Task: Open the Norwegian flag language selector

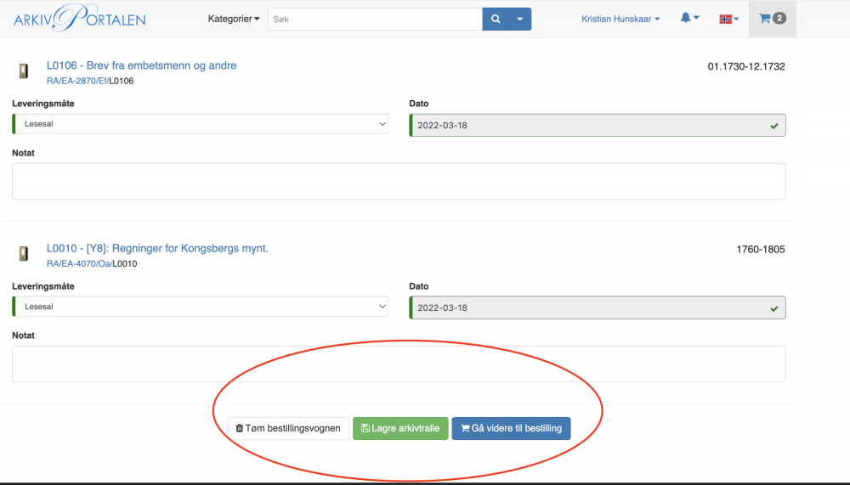Action: click(x=728, y=19)
